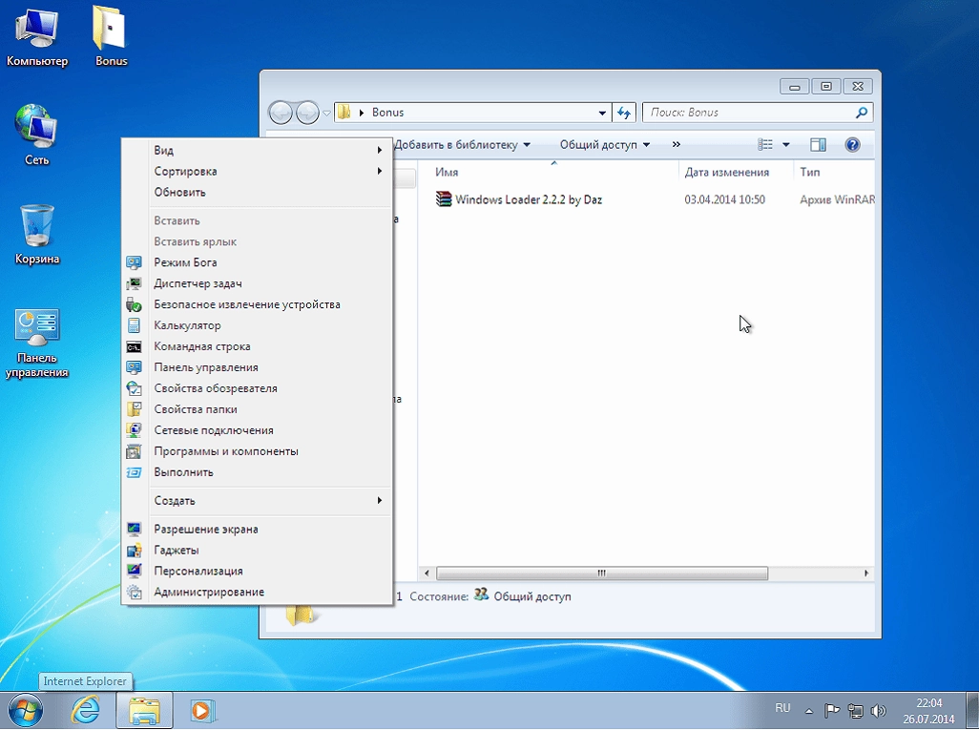Click the scrollbar left arrow

coord(427,573)
